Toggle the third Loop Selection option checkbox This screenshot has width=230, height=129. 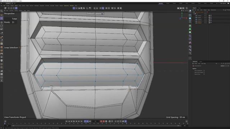click(x=204, y=74)
